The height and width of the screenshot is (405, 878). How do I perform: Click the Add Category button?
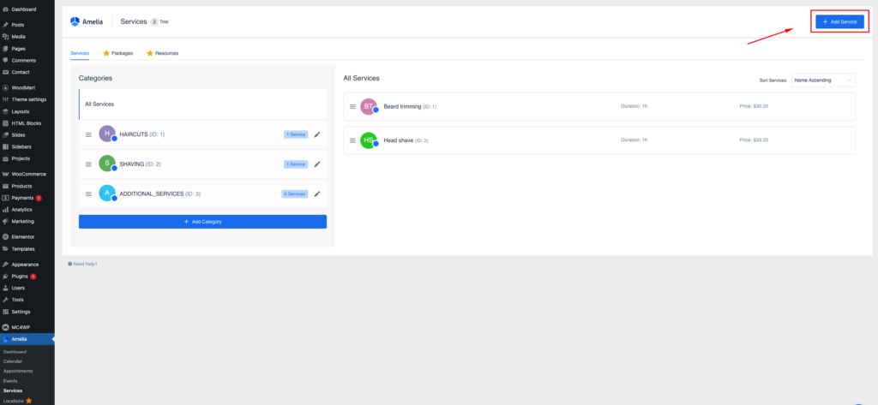tap(202, 222)
